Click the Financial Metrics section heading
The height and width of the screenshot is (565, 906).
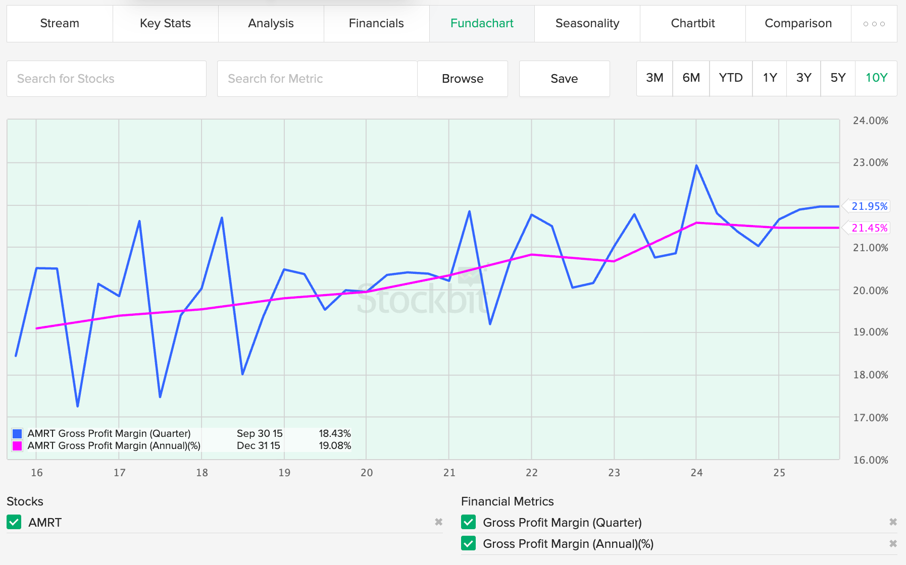(x=507, y=501)
